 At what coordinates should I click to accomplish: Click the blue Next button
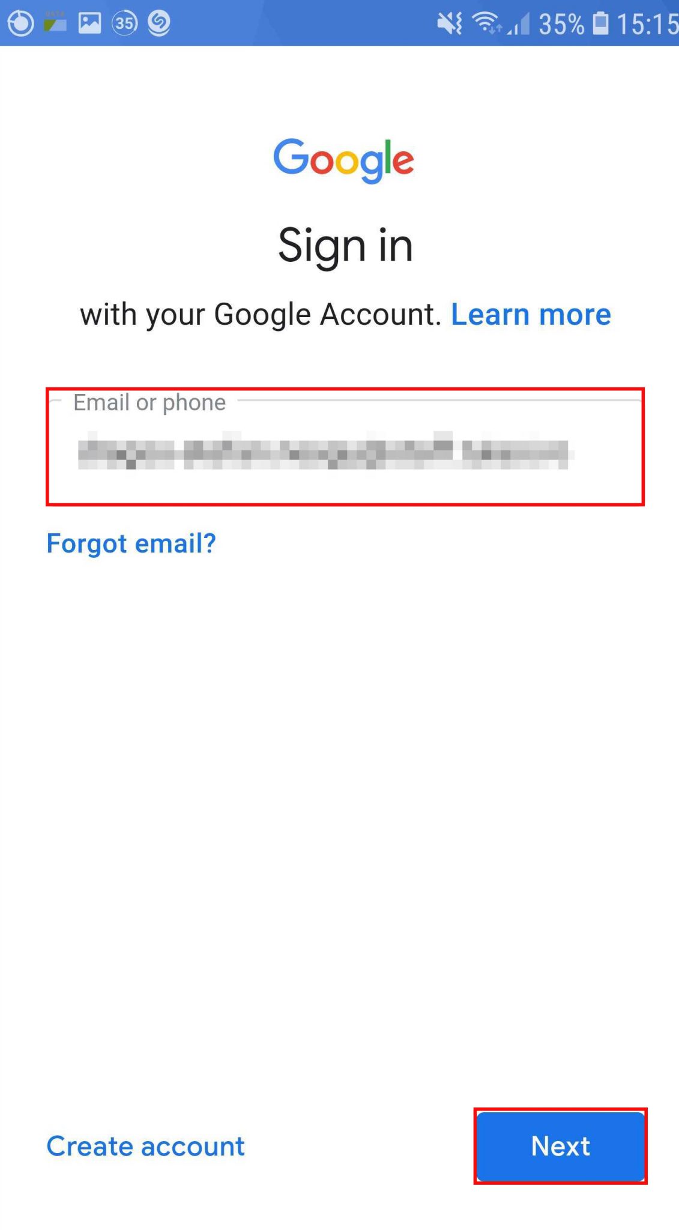pos(561,1146)
